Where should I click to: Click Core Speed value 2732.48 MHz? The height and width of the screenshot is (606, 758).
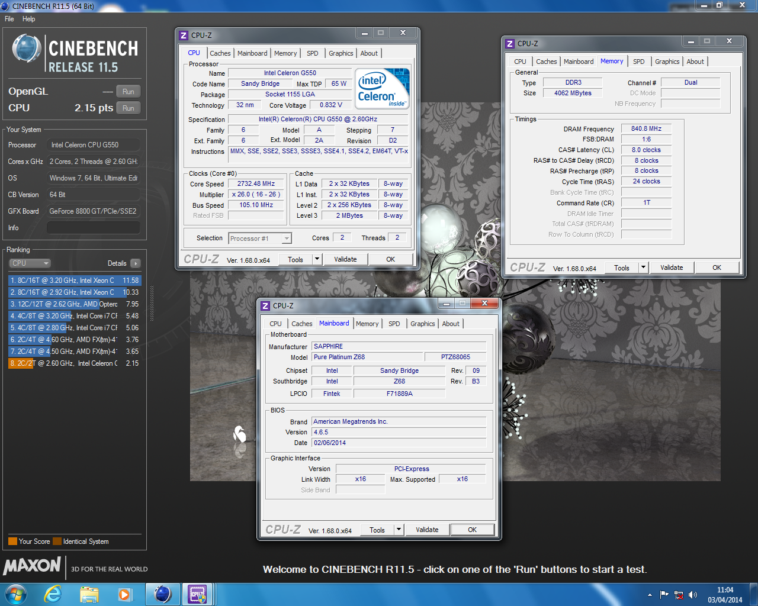pyautogui.click(x=256, y=184)
